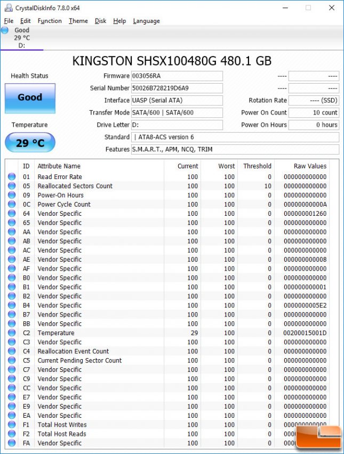Screen dimensions: 344x454
Task: Select the Reallocated Sectors Count attribute name
Action: pyautogui.click(x=75, y=186)
